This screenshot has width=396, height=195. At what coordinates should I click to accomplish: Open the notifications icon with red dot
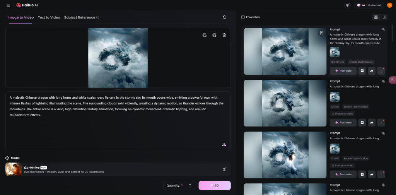pos(348,5)
